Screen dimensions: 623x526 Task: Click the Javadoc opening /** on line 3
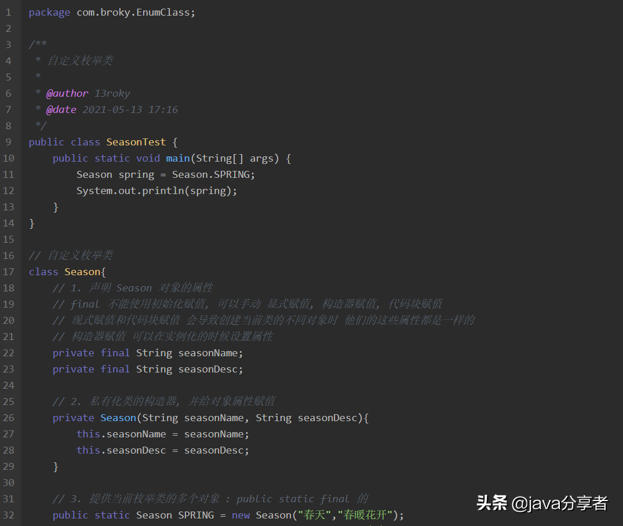tap(38, 45)
